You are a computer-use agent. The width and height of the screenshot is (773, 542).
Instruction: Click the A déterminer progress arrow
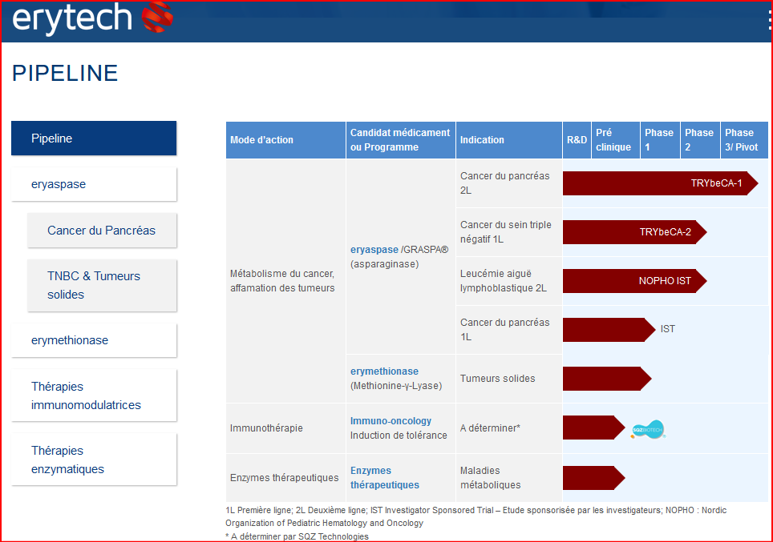594,428
